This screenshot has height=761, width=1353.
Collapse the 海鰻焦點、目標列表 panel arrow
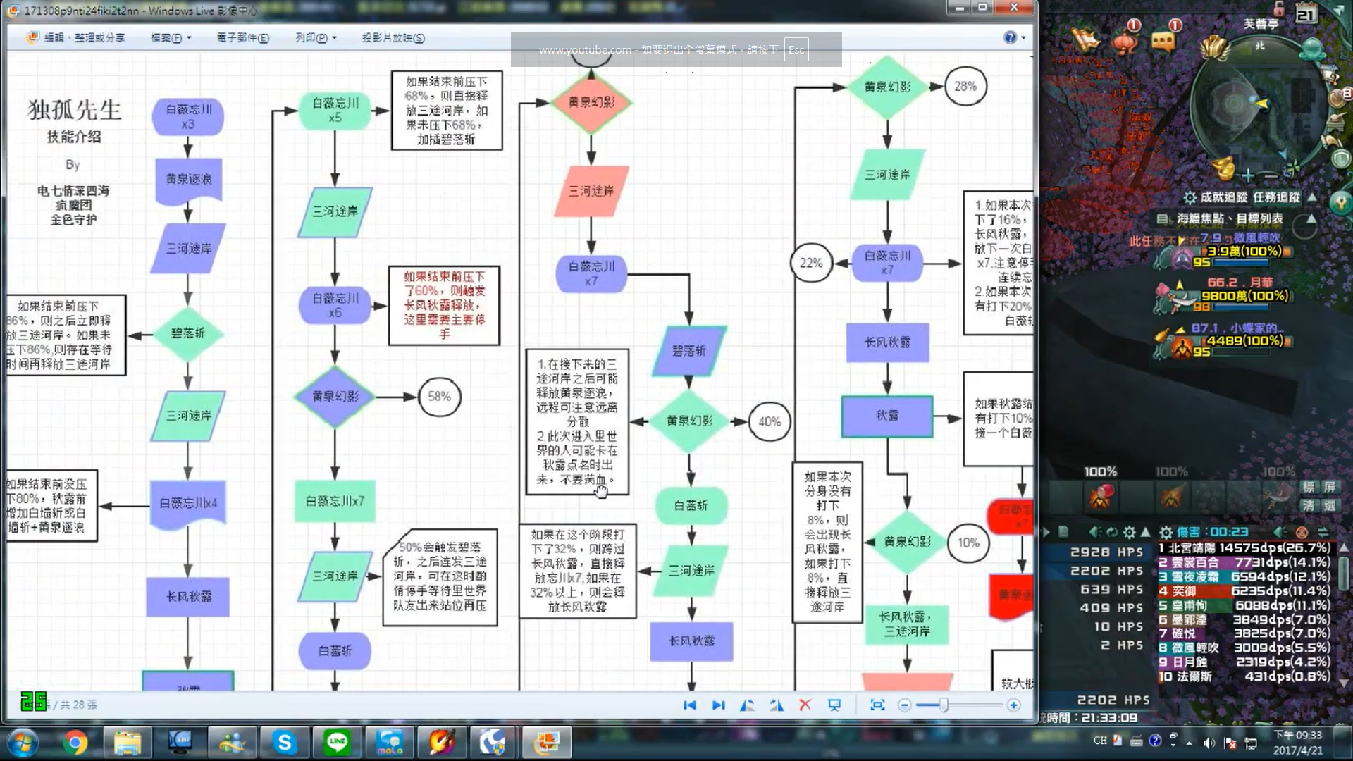tap(1311, 218)
